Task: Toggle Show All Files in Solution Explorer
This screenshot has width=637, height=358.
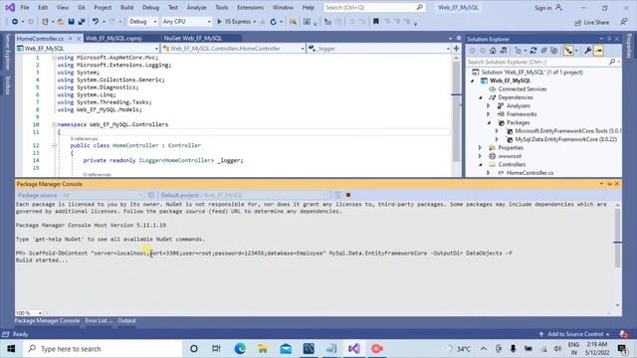Action: (553, 51)
